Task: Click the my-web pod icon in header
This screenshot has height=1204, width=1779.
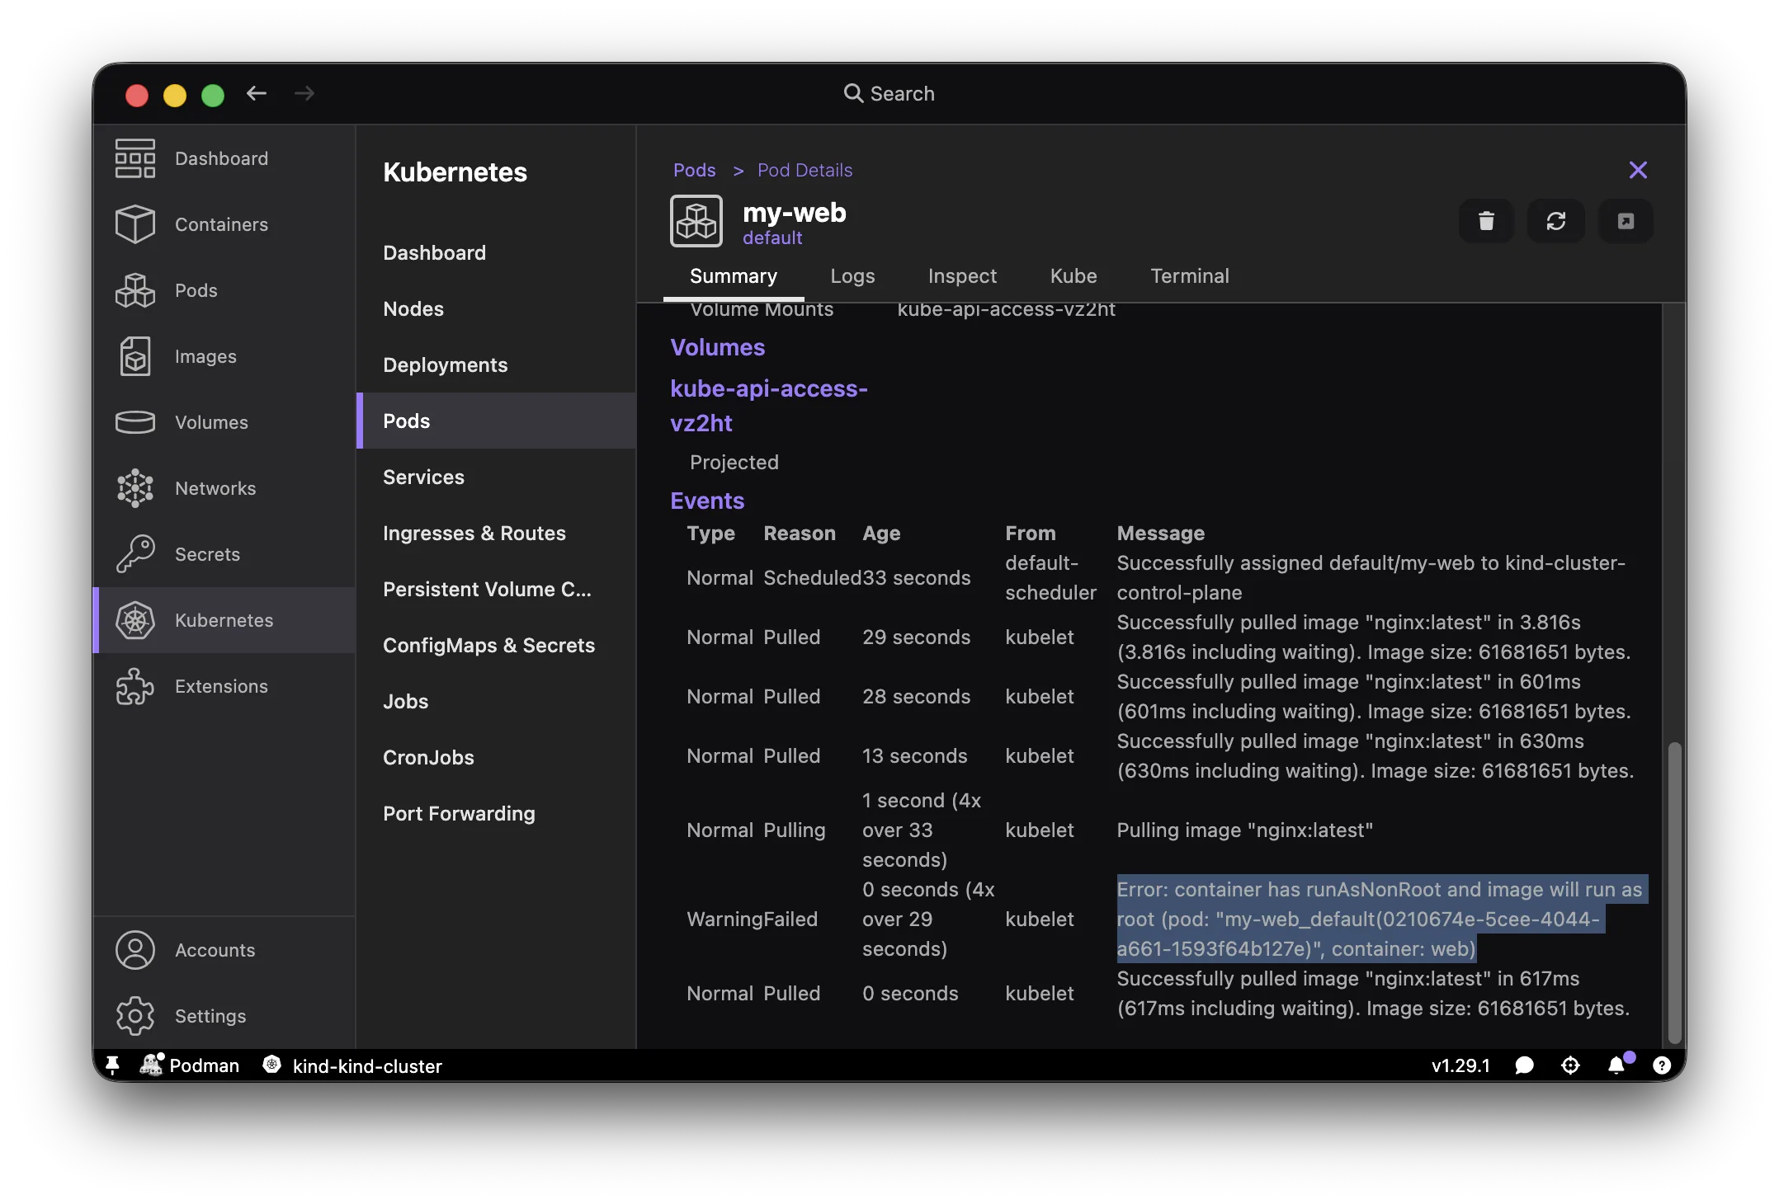Action: 696,221
